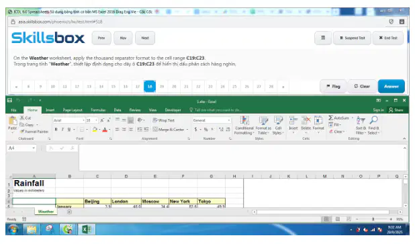The height and width of the screenshot is (244, 415).
Task: Toggle Italic formatting
Action: pyautogui.click(x=62, y=129)
